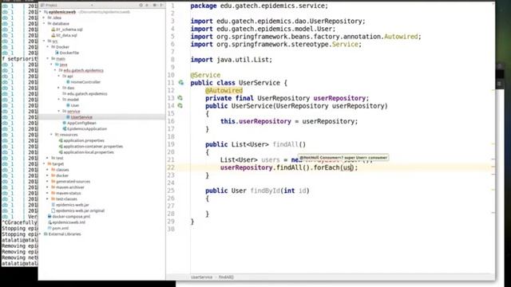
Task: Select the dao package
Action: (x=71, y=88)
